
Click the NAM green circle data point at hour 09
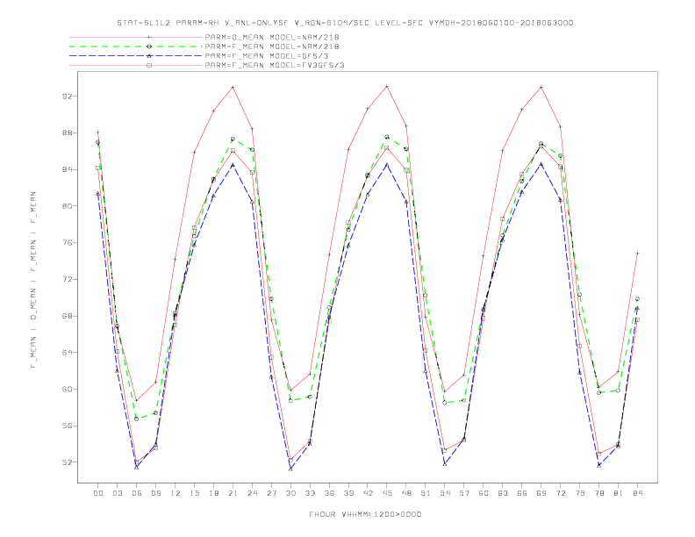point(155,413)
